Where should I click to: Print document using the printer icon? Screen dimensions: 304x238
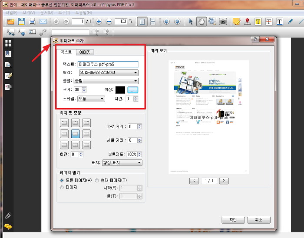32,22
